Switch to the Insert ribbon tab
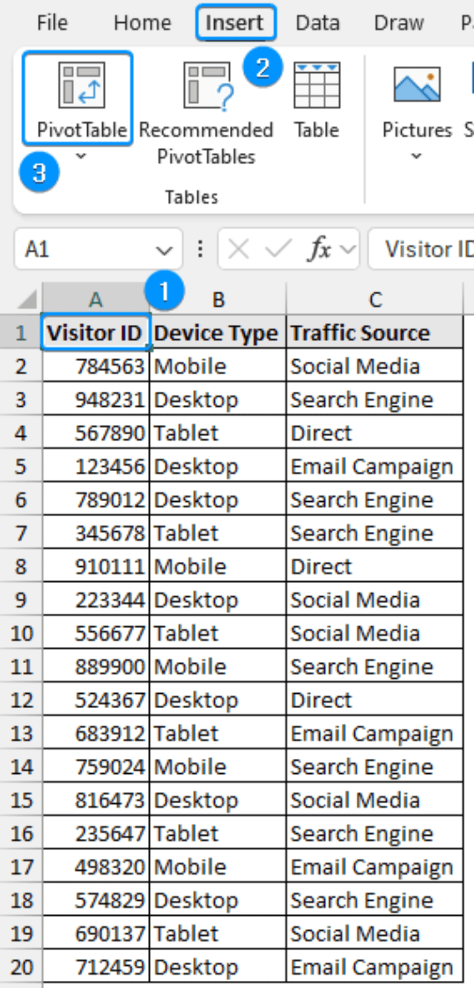474x988 pixels. tap(236, 22)
